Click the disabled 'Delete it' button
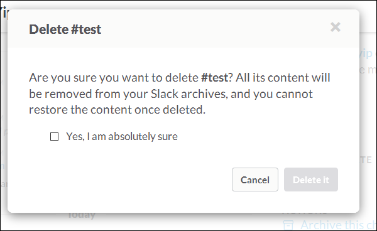 click(x=311, y=180)
